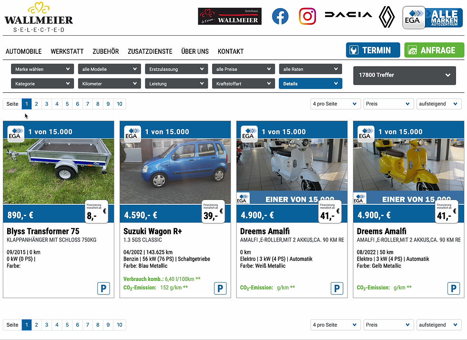This screenshot has height=340, width=467.
Task: Go to page 10 in top pagination
Action: point(120,104)
